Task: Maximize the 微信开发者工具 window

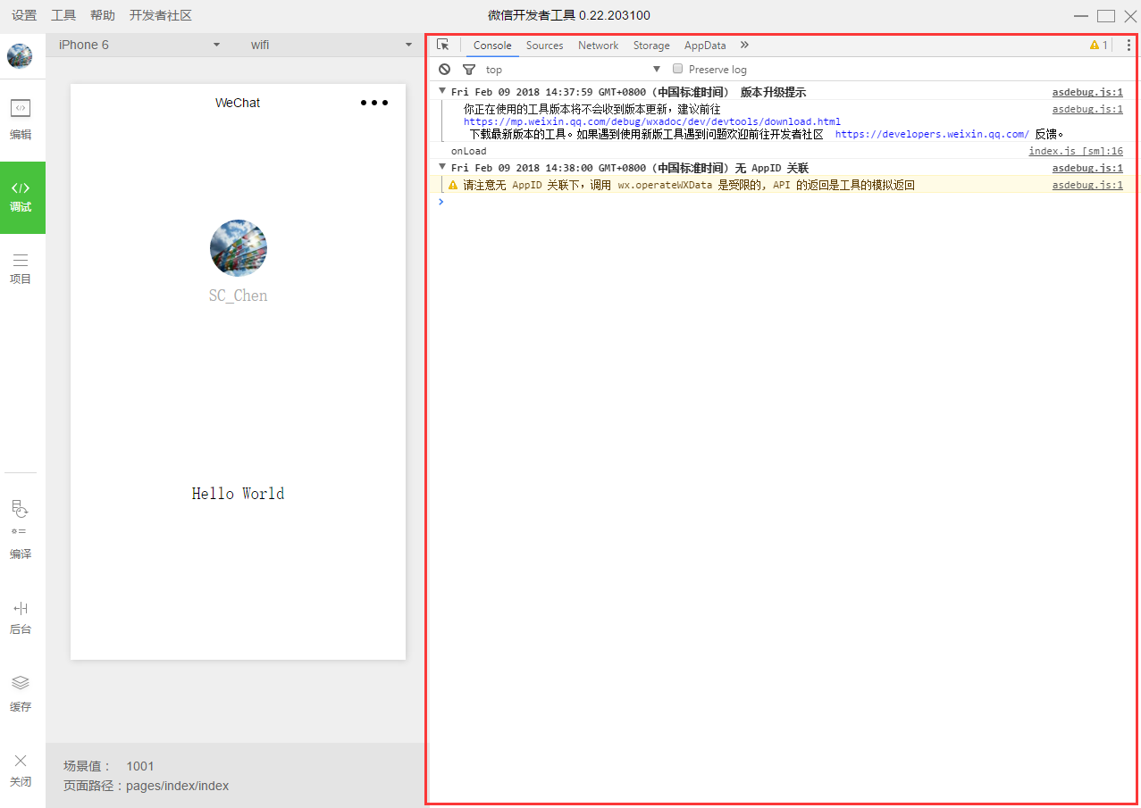Action: 1106,15
